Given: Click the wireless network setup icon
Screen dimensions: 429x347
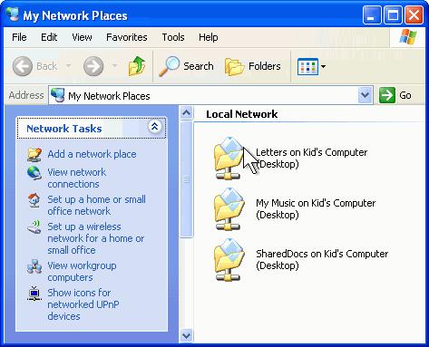Looking at the screenshot, I should tap(34, 227).
